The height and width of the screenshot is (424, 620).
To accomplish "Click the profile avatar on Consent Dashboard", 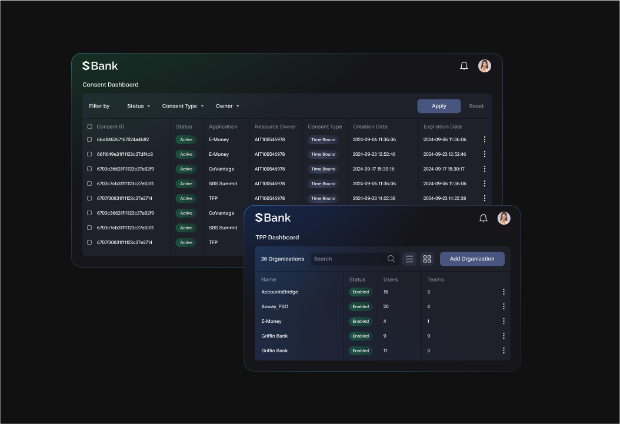I will click(484, 65).
